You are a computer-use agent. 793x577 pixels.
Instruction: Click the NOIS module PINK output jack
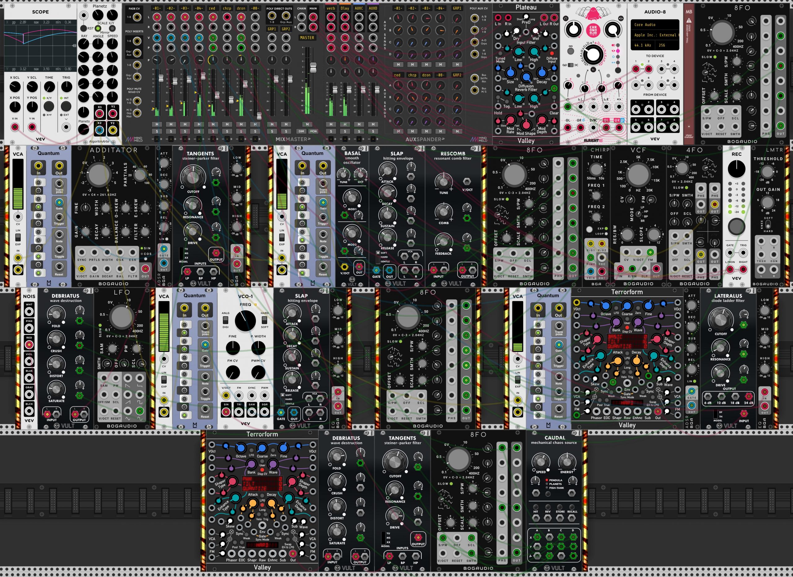click(x=29, y=328)
